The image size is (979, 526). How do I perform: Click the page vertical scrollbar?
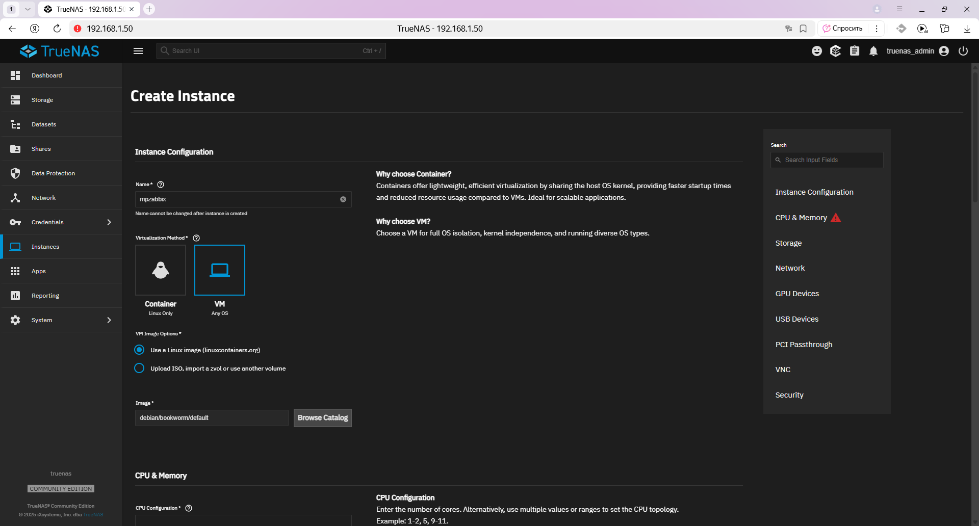click(975, 138)
